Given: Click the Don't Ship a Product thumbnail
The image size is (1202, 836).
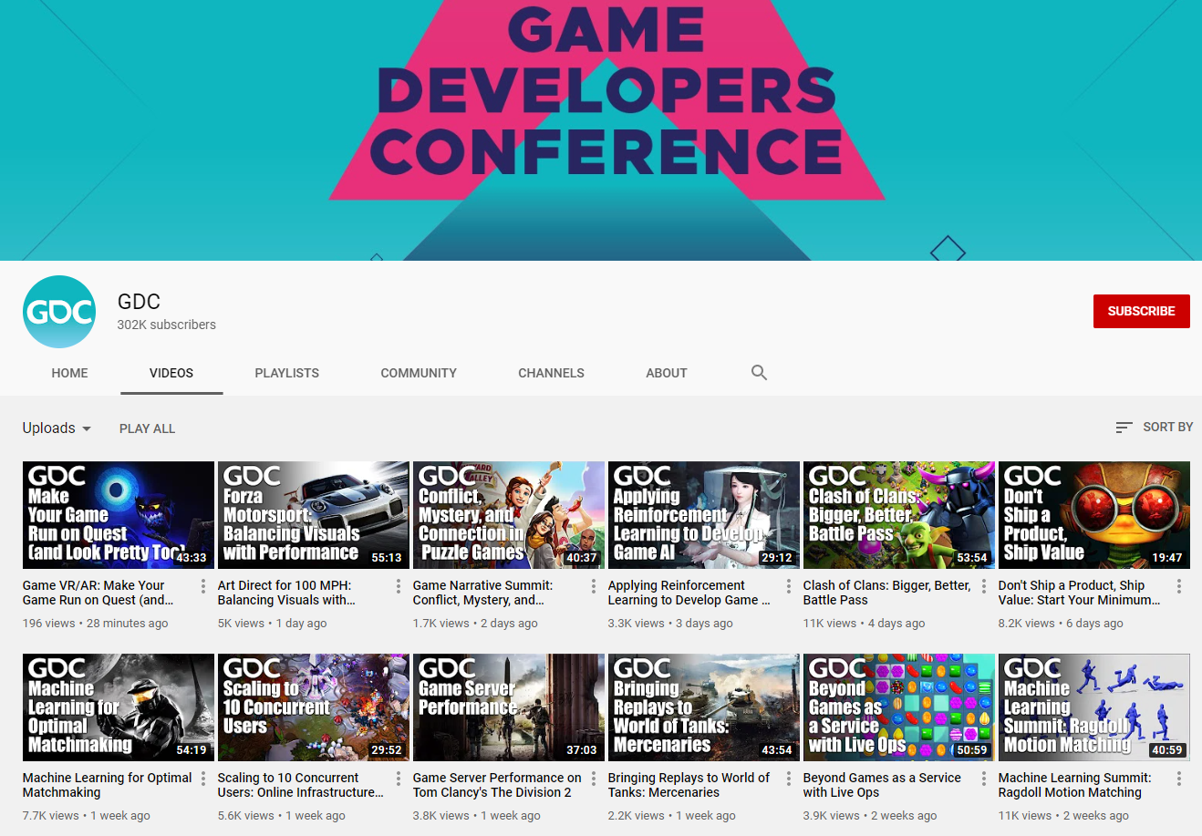Looking at the screenshot, I should [x=1094, y=515].
